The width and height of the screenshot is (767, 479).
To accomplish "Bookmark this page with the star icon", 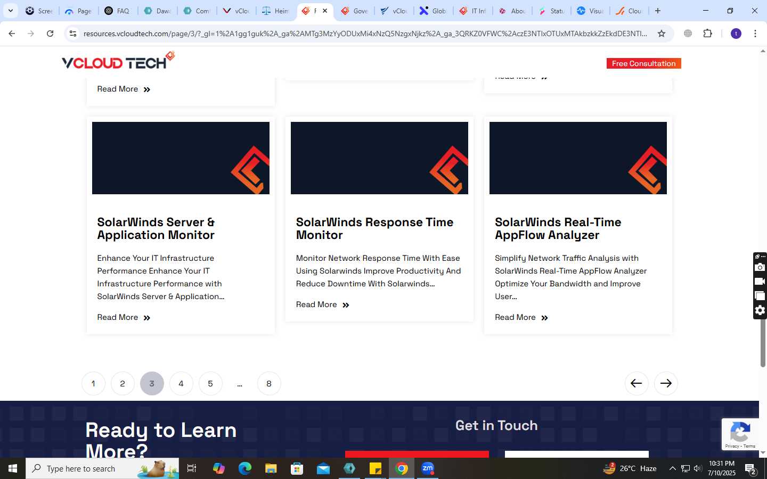I will click(662, 34).
